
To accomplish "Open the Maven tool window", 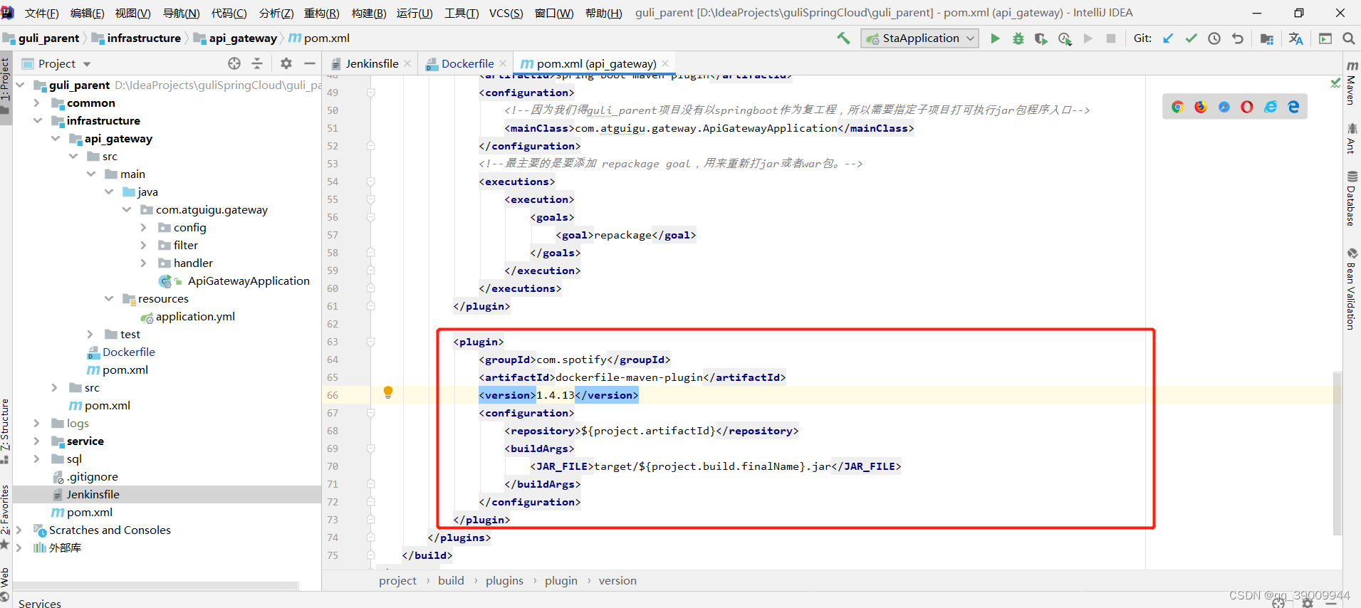I will (1352, 82).
